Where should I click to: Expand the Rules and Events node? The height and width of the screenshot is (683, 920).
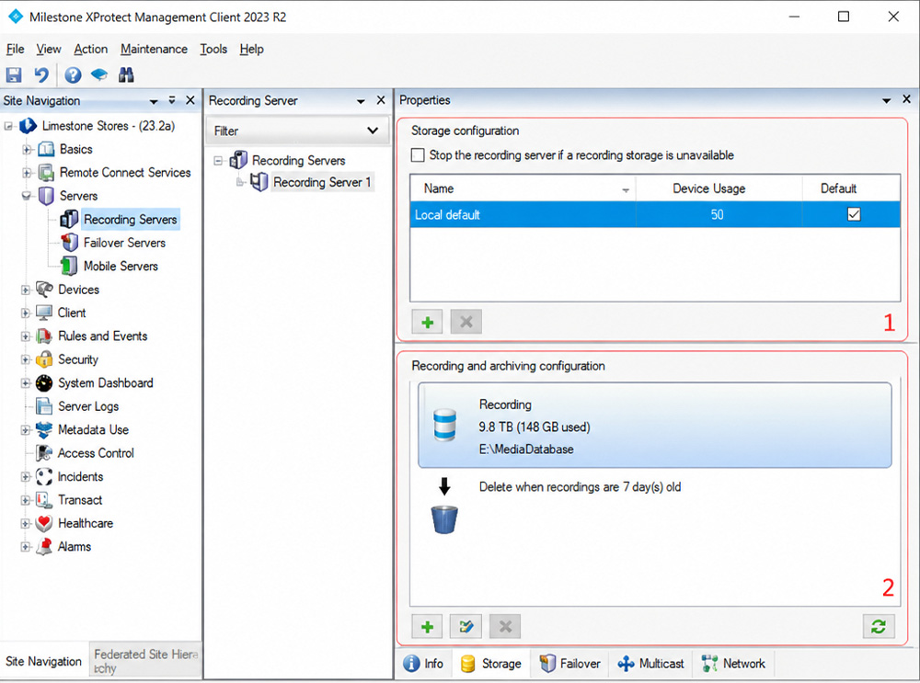click(x=26, y=336)
